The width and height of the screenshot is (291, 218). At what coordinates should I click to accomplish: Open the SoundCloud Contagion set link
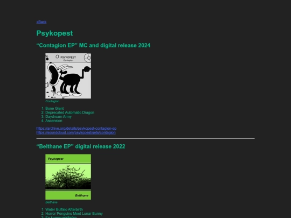[76, 132]
